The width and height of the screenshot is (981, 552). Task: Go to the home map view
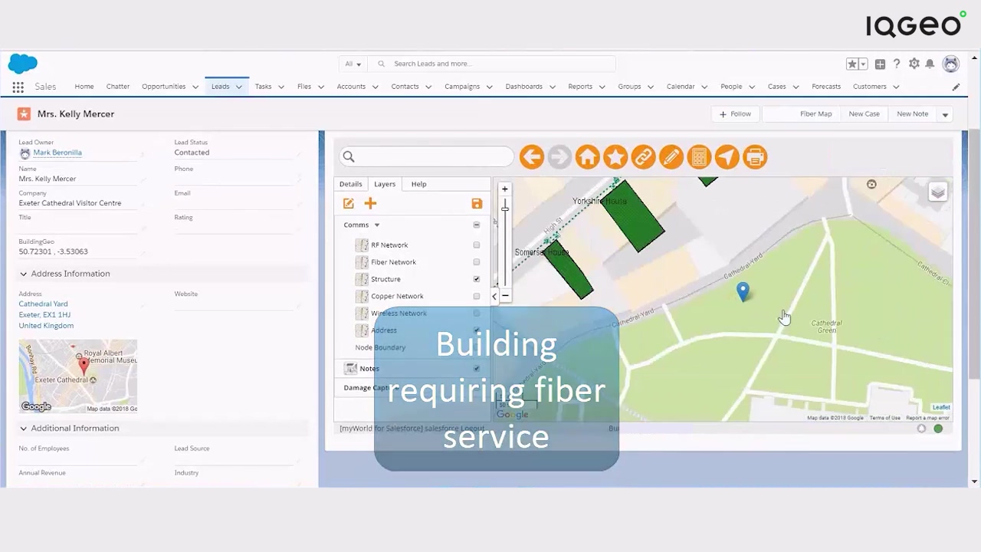[x=587, y=157]
